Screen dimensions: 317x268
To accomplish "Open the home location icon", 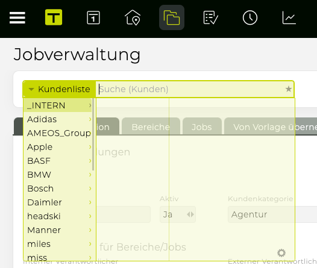I will (133, 17).
